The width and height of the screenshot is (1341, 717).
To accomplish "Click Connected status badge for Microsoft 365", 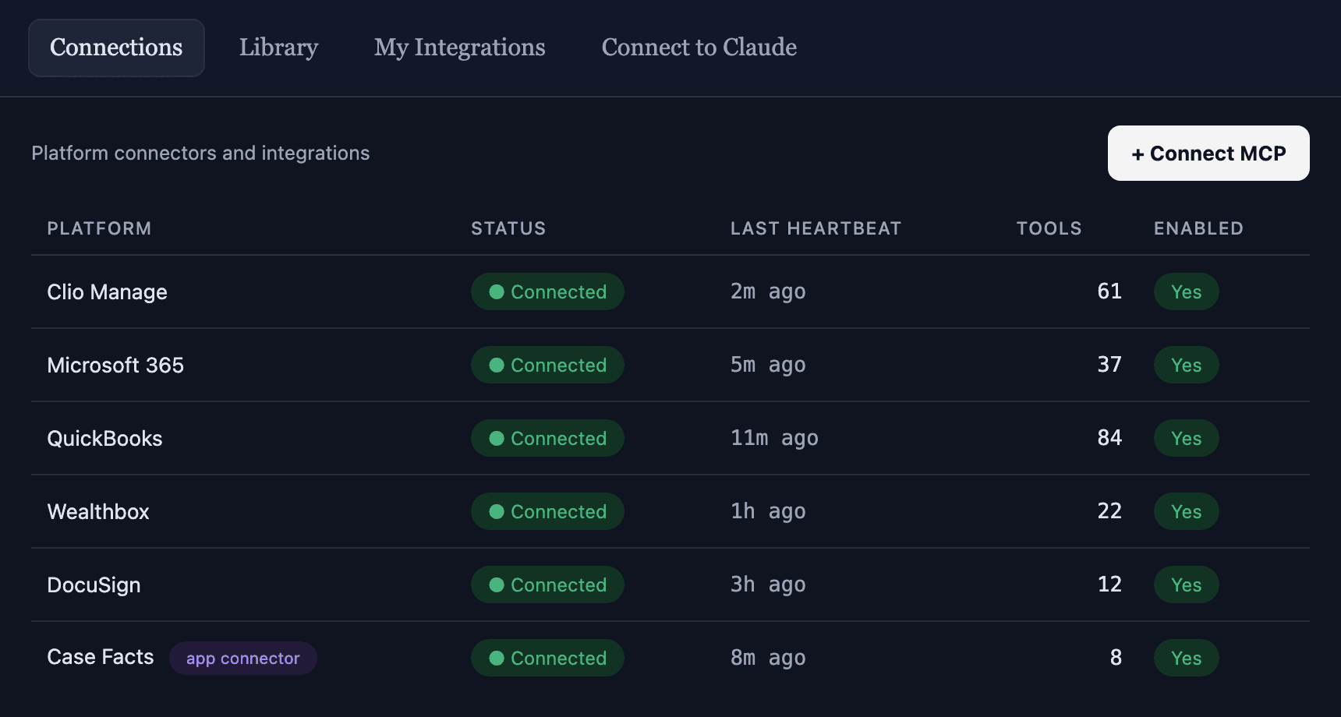I will (x=547, y=365).
